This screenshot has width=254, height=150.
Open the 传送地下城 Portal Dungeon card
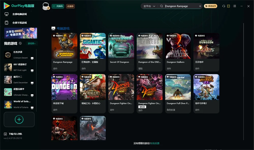pyautogui.click(x=64, y=93)
